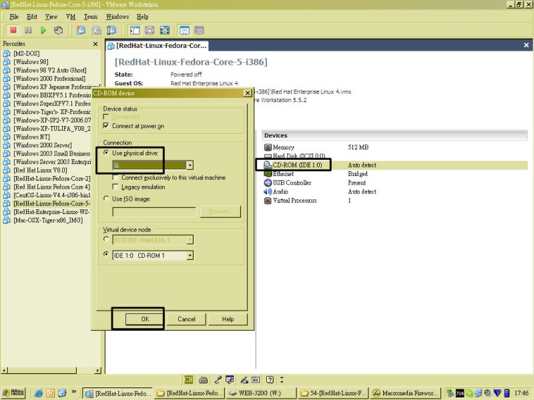This screenshot has height=400, width=534.
Task: Toggle the 'Connect at power on' checkbox
Action: pos(106,126)
